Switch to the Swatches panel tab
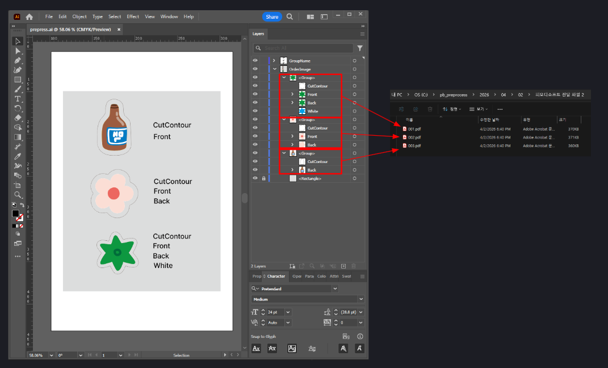The height and width of the screenshot is (368, 608). click(x=346, y=277)
